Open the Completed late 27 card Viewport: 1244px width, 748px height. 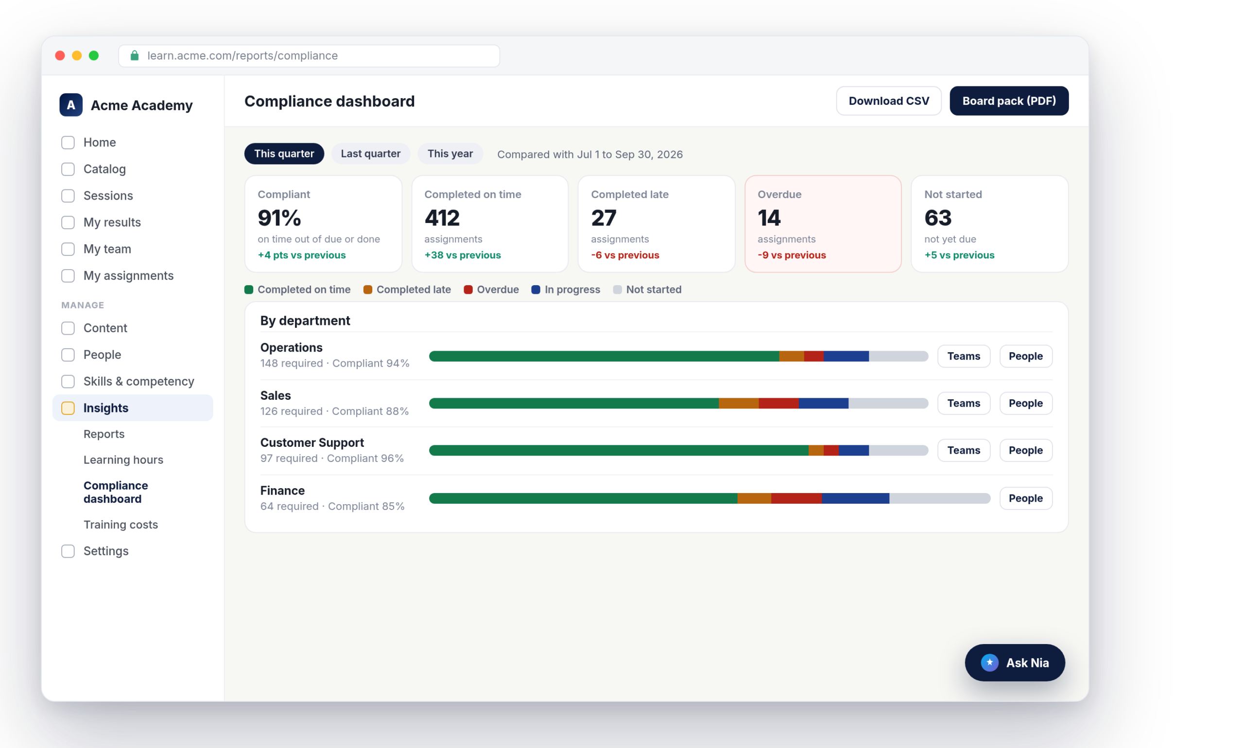pos(656,224)
